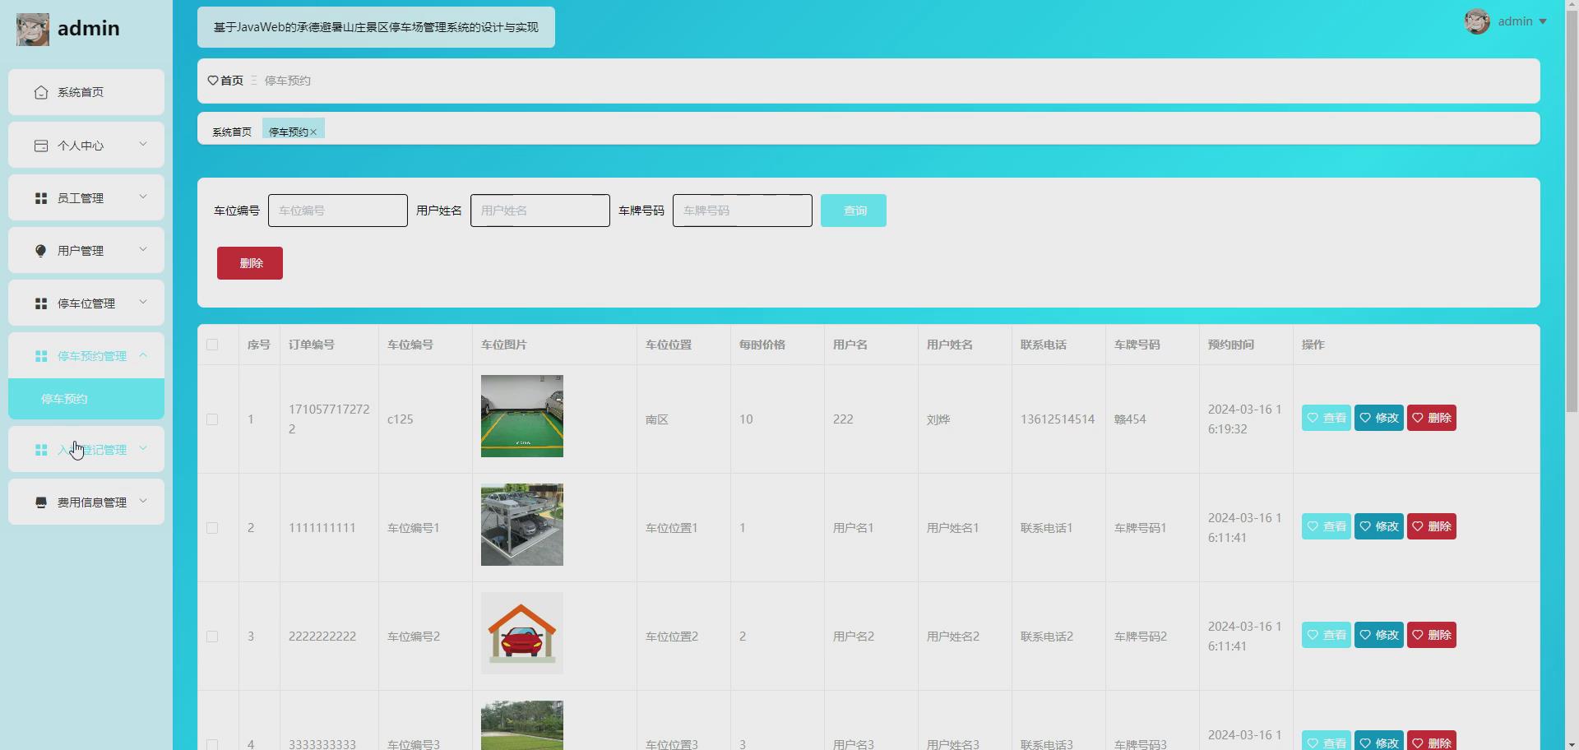1579x750 pixels.
Task: Check the row 1 checkbox for order 1710577172722
Action: coord(212,419)
